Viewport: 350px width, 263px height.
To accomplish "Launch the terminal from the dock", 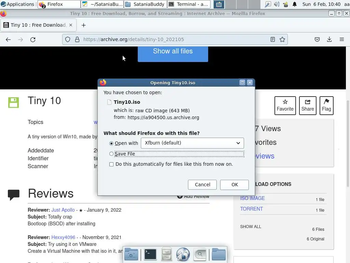I will click(x=150, y=254).
